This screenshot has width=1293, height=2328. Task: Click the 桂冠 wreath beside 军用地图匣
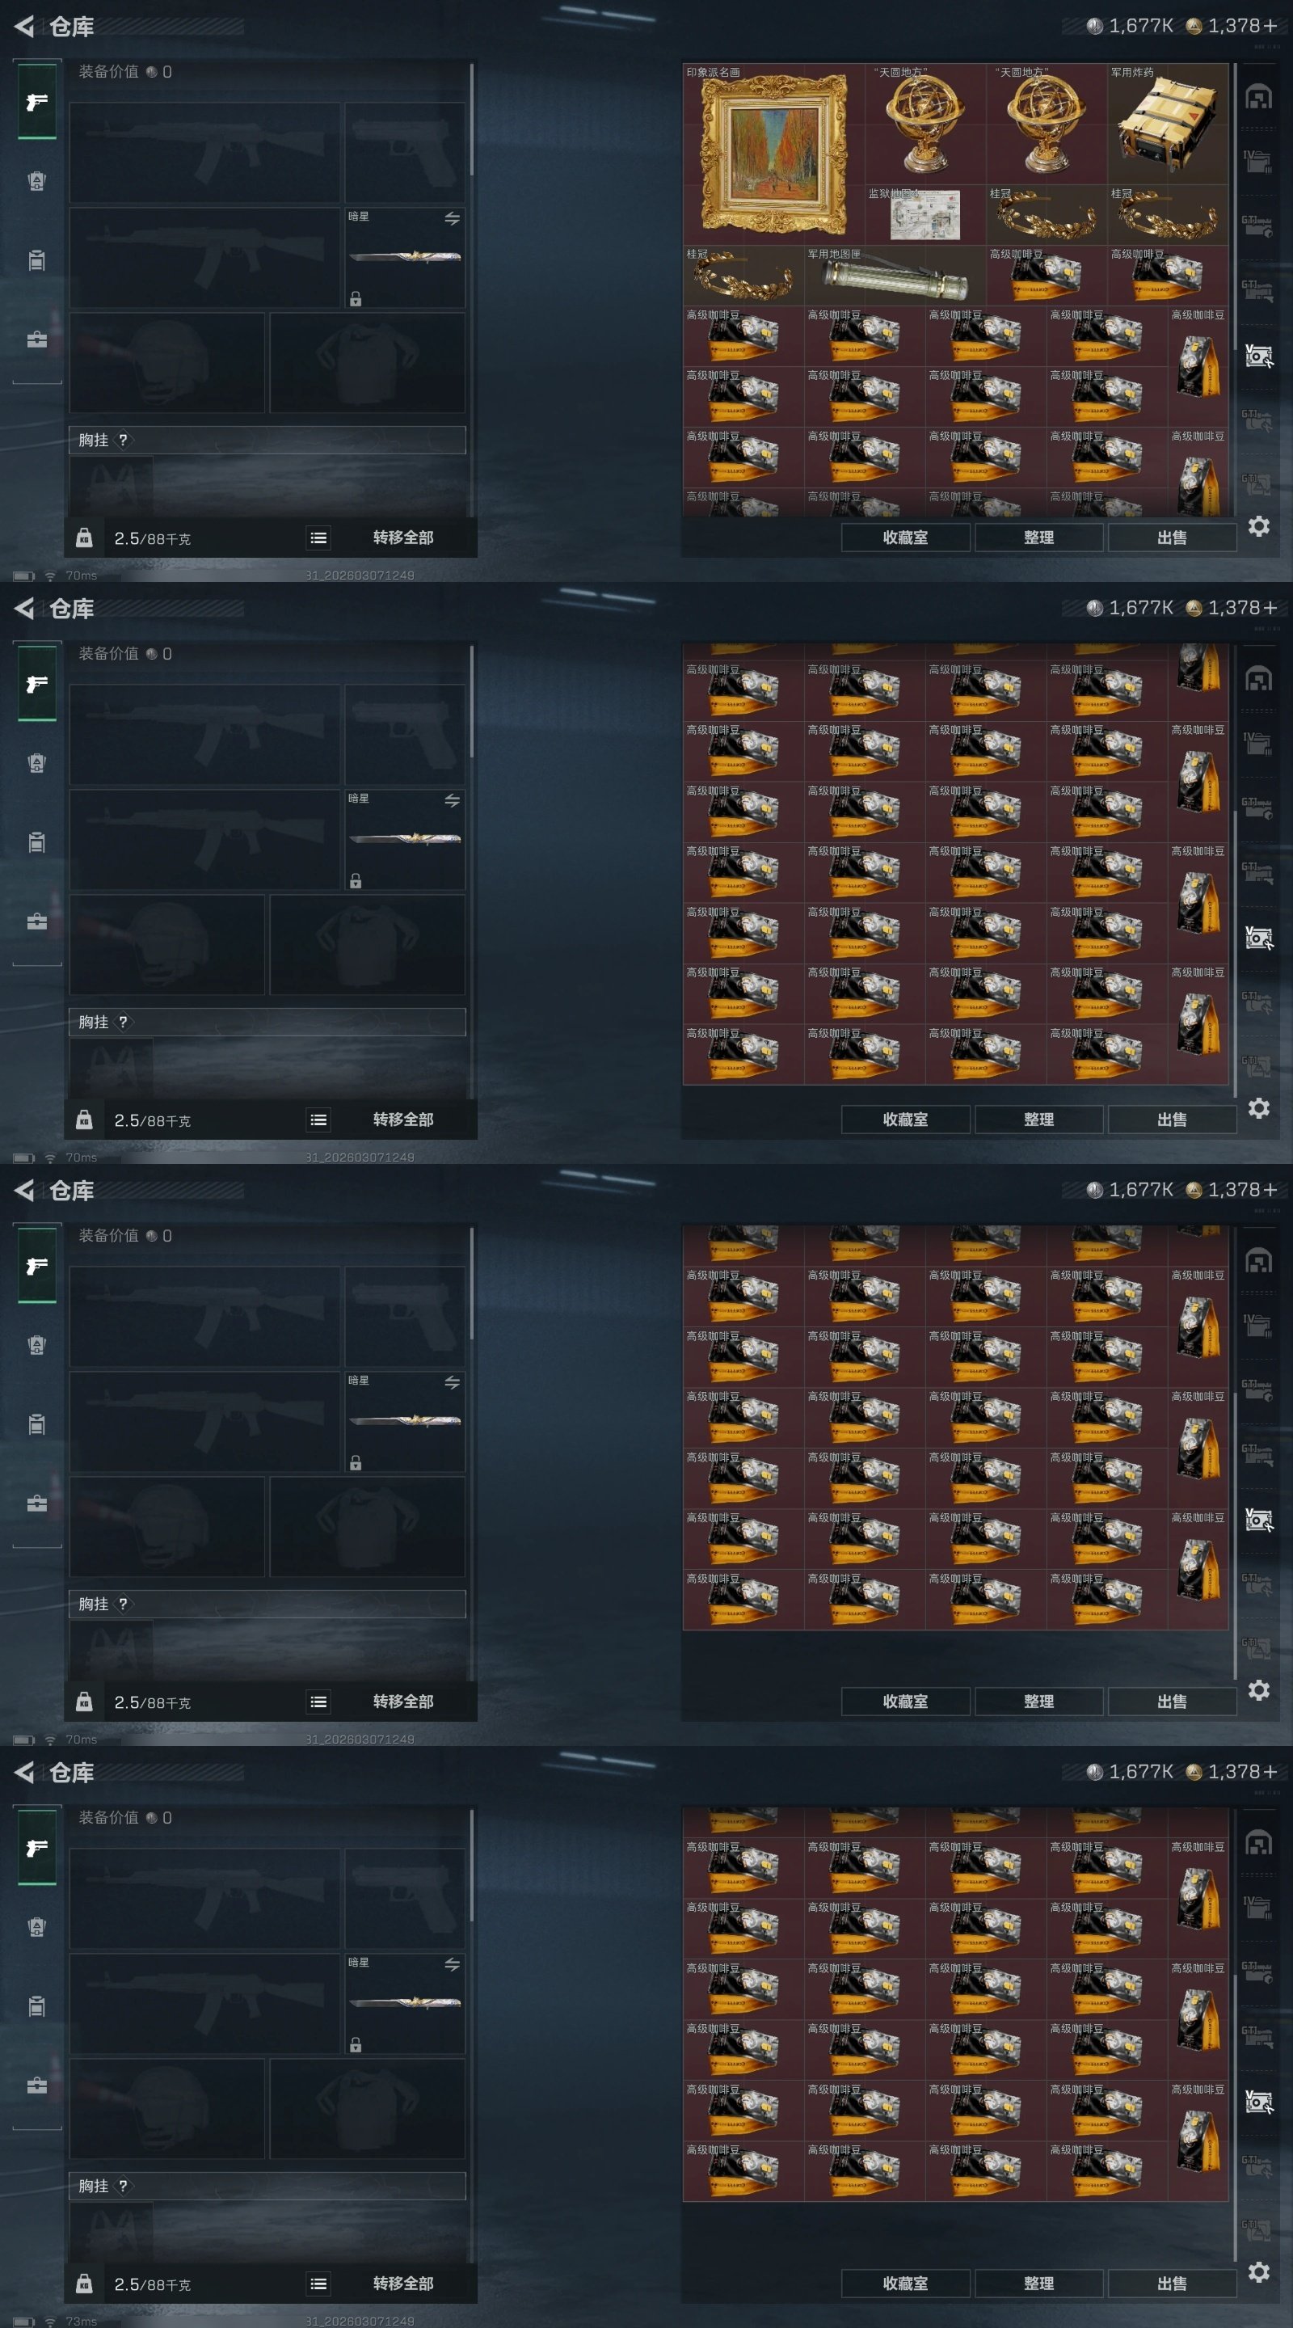743,276
